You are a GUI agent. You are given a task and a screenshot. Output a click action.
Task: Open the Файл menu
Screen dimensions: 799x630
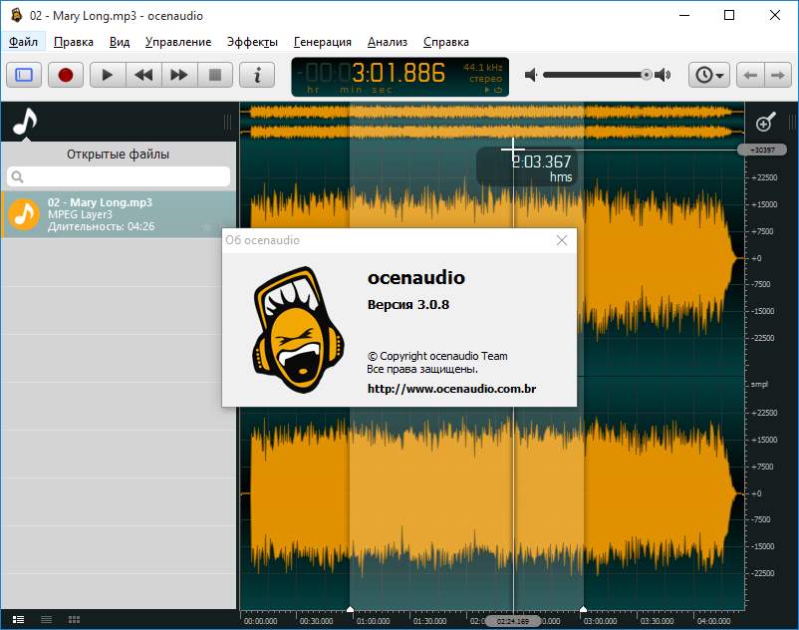(x=24, y=42)
